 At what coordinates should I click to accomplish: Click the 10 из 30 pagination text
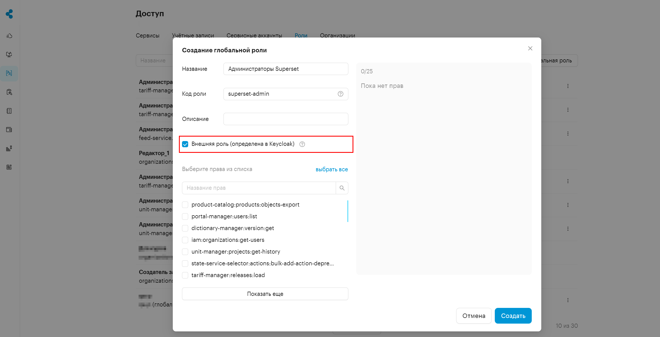[x=567, y=326]
